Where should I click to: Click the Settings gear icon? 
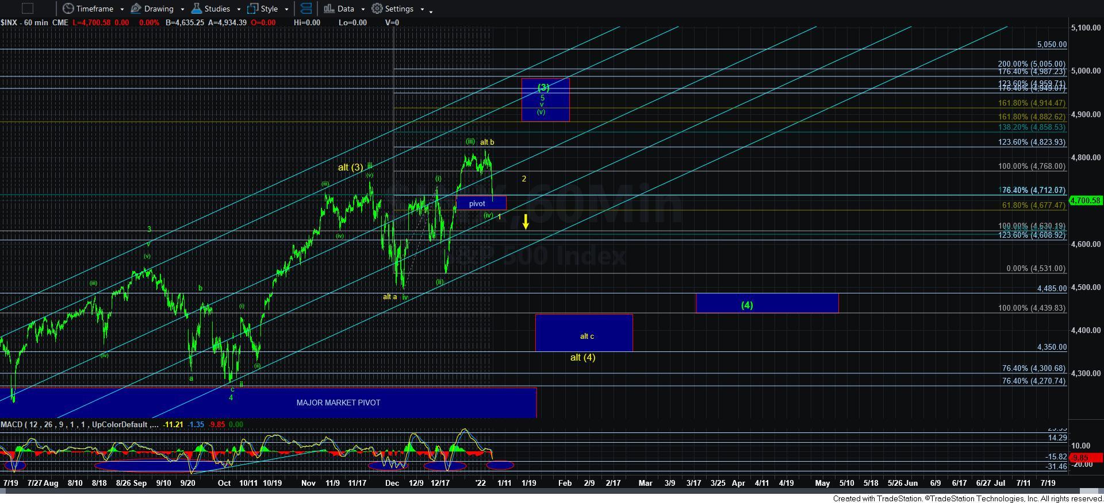click(x=377, y=9)
